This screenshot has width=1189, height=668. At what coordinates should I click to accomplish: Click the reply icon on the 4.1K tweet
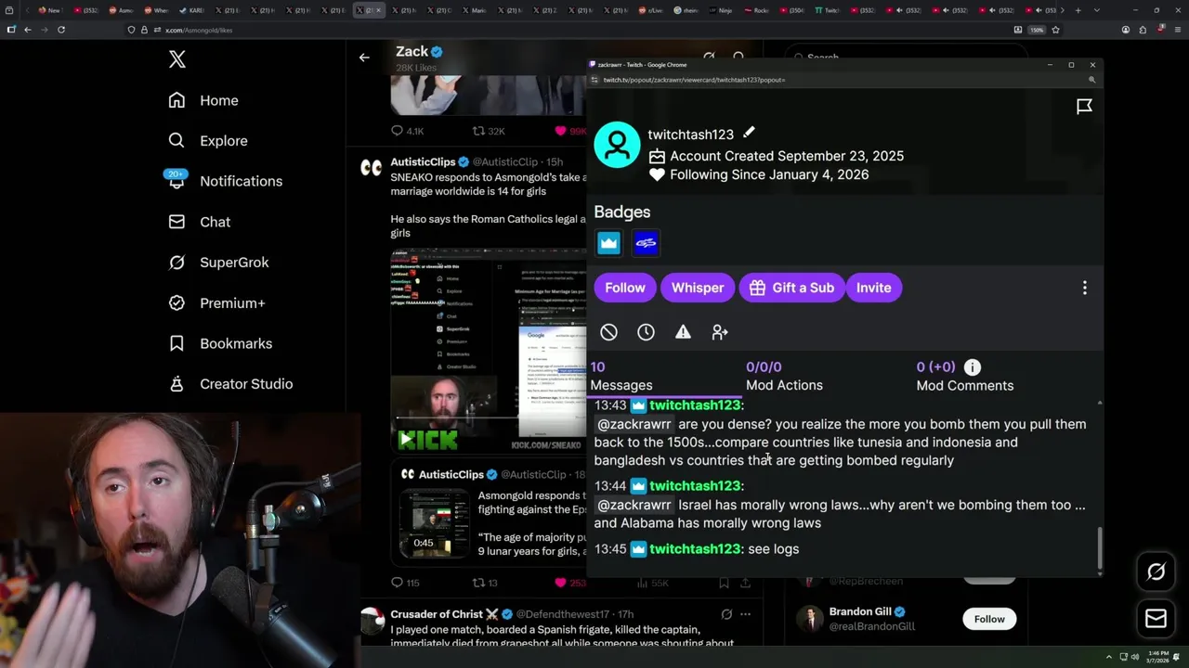pyautogui.click(x=397, y=131)
